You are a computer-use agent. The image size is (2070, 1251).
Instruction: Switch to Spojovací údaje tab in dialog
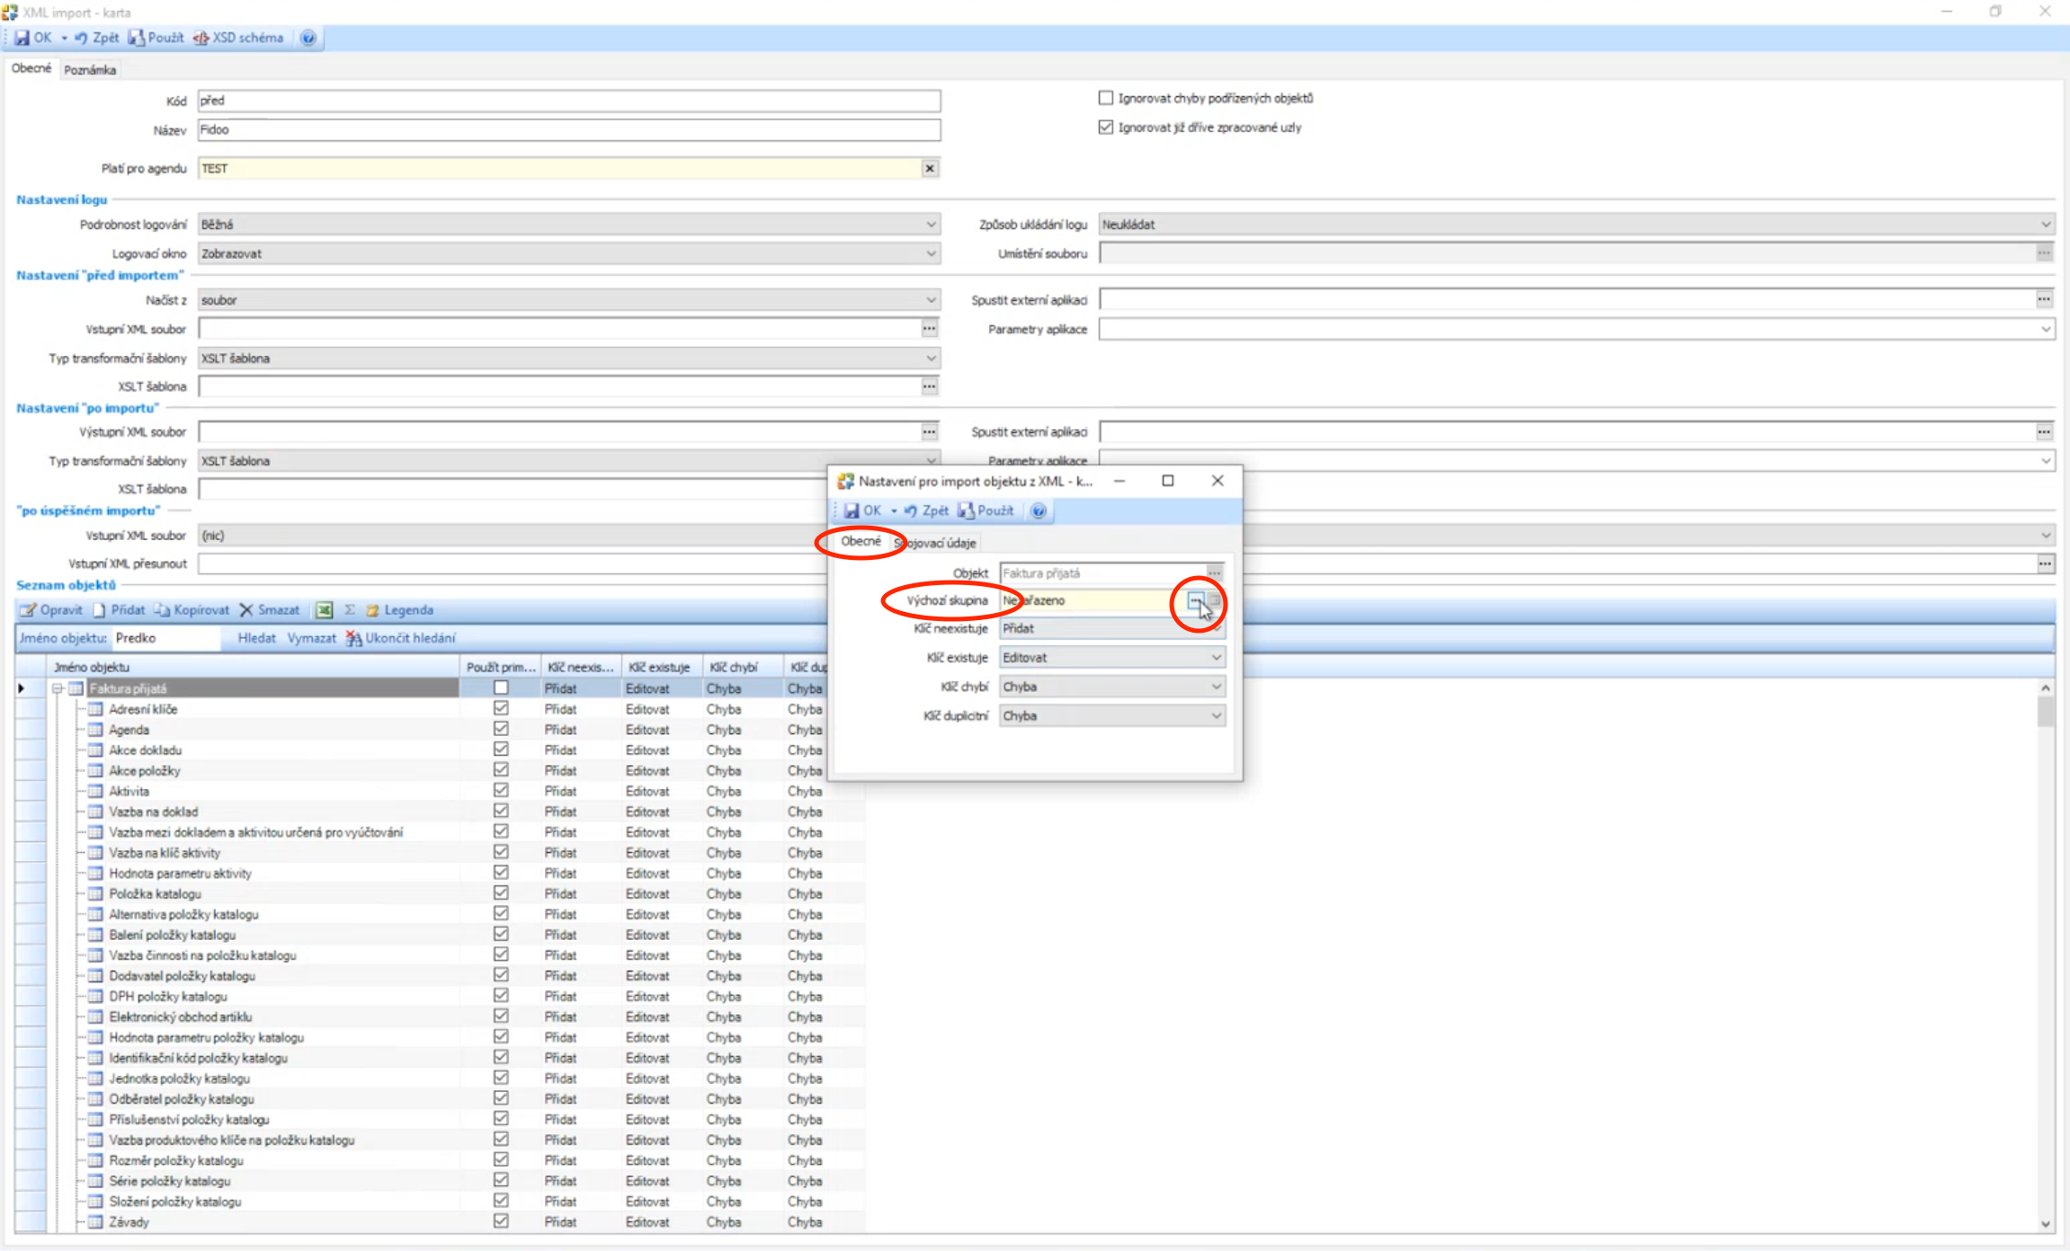[935, 543]
